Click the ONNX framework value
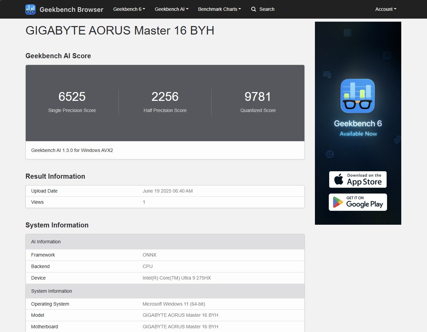 click(149, 255)
